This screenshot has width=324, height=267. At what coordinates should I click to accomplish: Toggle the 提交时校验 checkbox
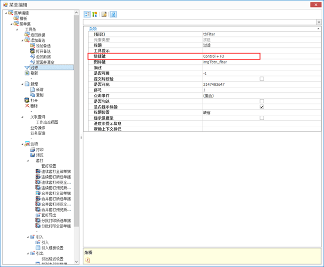point(261,79)
